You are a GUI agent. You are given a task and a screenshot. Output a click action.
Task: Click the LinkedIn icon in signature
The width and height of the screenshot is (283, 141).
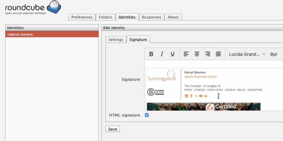(x=206, y=96)
